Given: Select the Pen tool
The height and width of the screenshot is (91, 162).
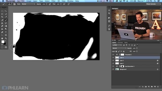Looking at the screenshot, I should pos(2,32).
